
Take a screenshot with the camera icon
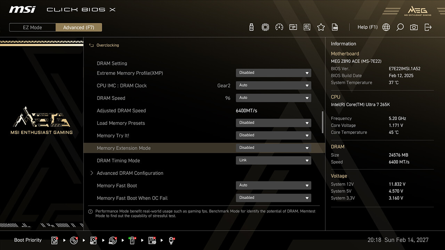[414, 27]
